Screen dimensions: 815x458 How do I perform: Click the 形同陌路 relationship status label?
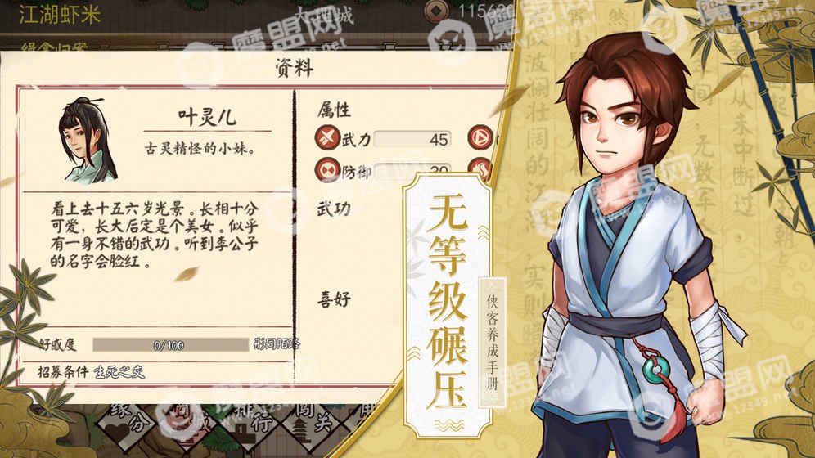point(277,343)
